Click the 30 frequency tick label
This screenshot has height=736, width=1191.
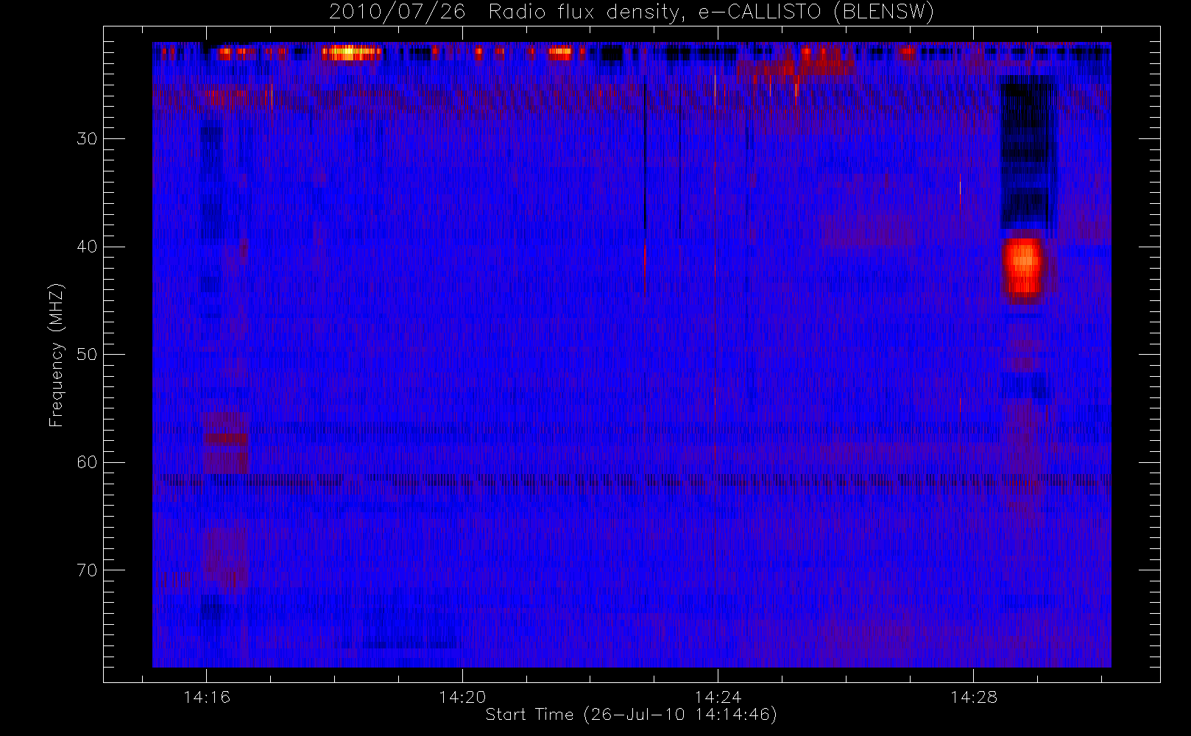point(87,139)
